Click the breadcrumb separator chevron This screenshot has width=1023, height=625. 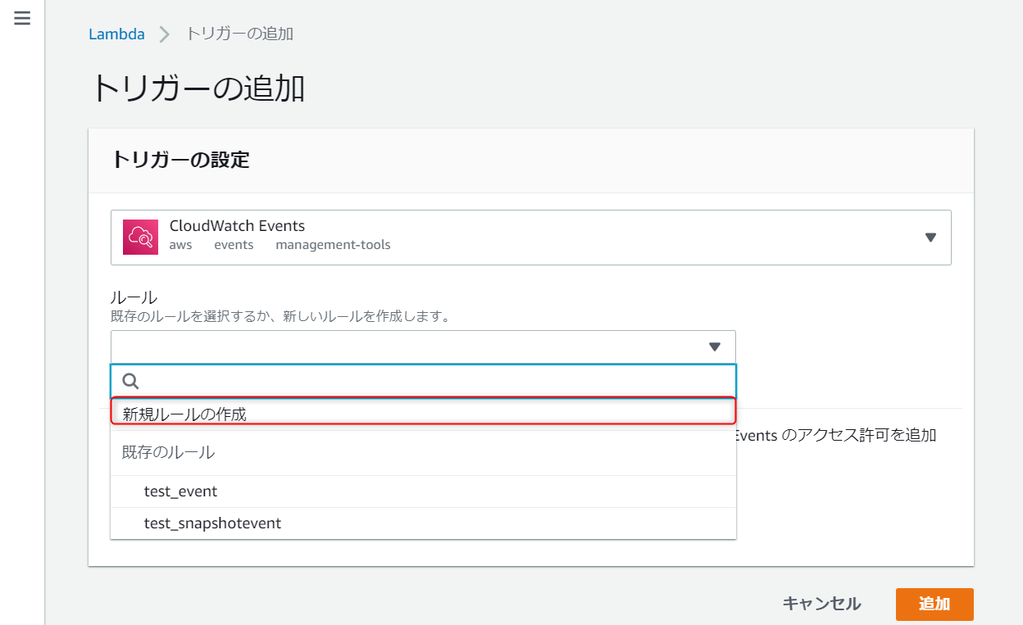click(x=165, y=34)
